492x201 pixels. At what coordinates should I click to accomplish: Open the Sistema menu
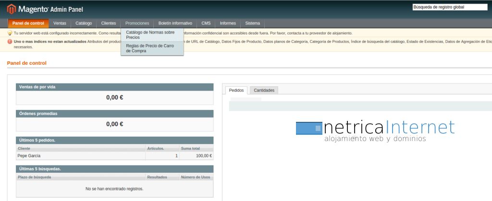tap(253, 23)
